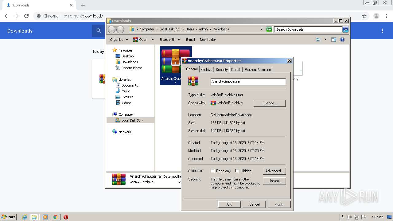
Task: Click the network tray icon
Action: [356, 217]
